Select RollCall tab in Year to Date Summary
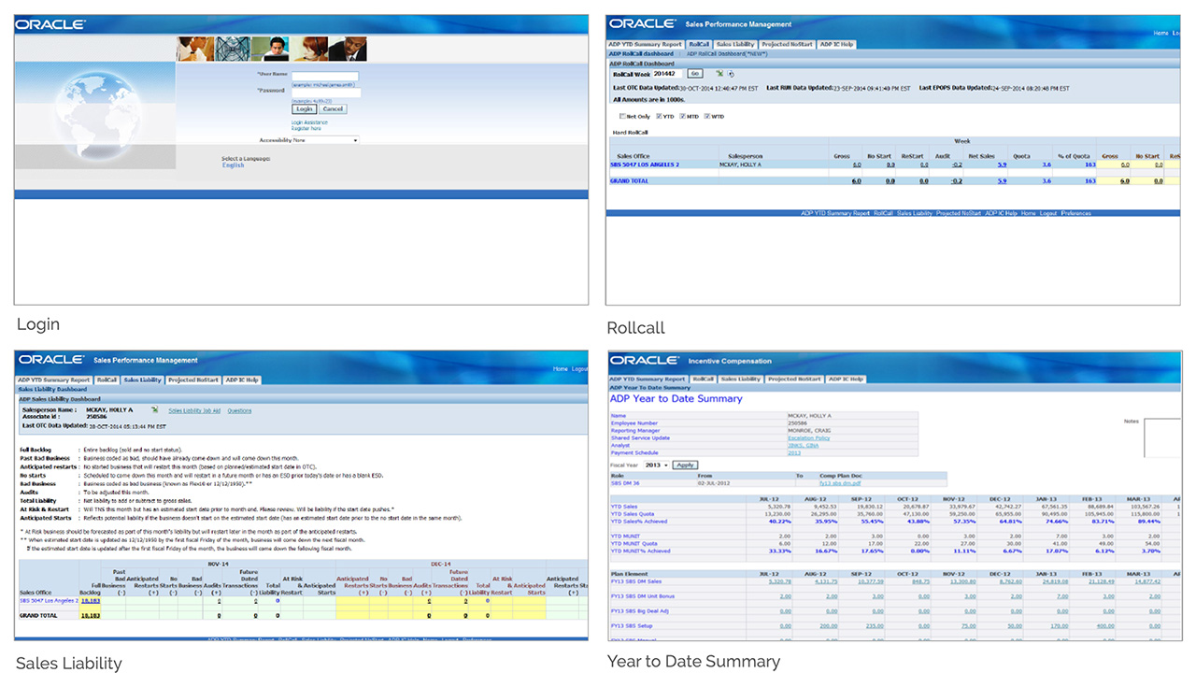 [x=703, y=379]
